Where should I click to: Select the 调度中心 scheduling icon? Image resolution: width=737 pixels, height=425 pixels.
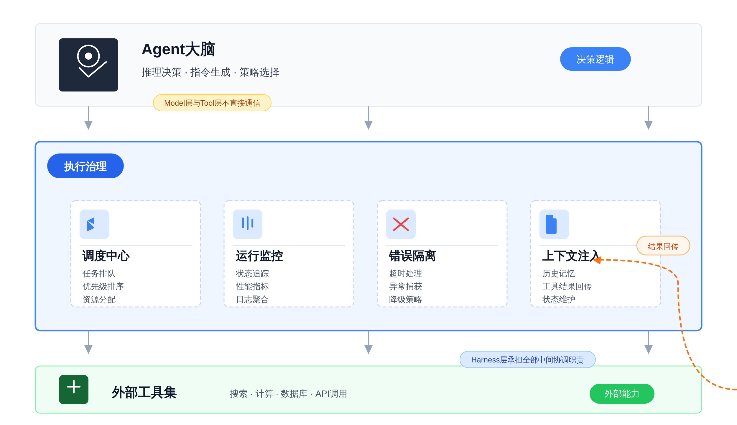tap(94, 224)
